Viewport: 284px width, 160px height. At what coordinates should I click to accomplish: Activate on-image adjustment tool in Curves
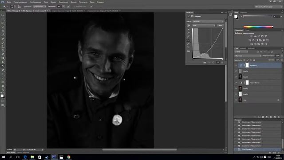tap(189, 26)
